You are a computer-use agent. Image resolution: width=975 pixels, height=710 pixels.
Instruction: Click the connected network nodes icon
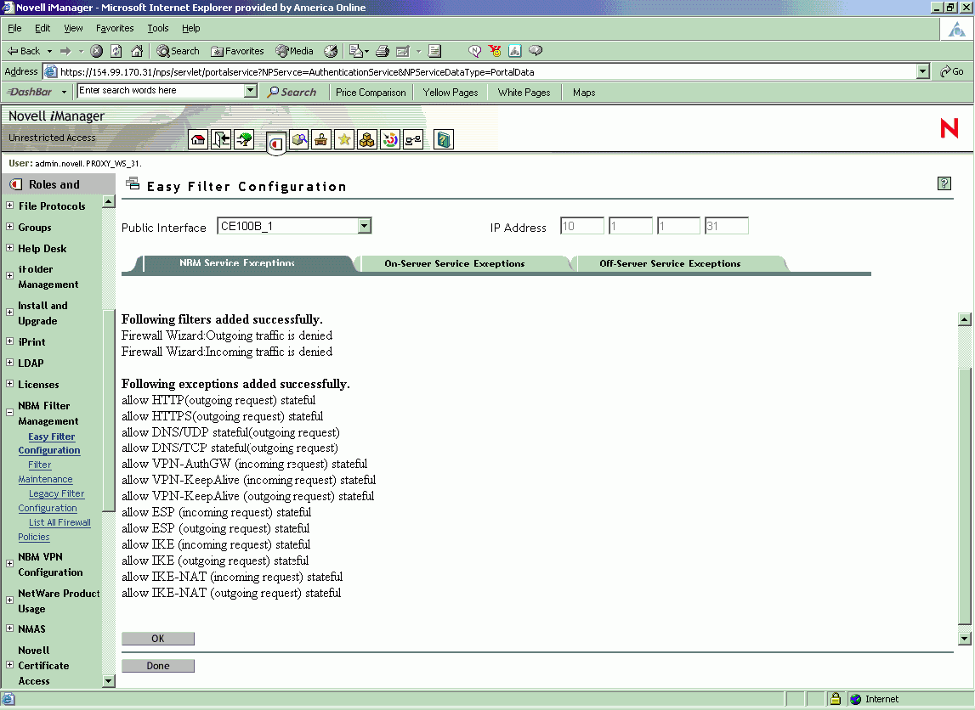[413, 140]
